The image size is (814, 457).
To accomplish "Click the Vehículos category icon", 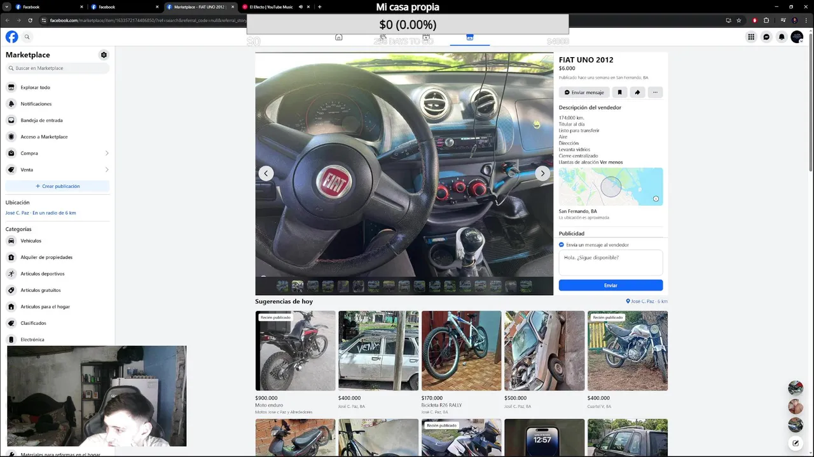I will pyautogui.click(x=11, y=241).
